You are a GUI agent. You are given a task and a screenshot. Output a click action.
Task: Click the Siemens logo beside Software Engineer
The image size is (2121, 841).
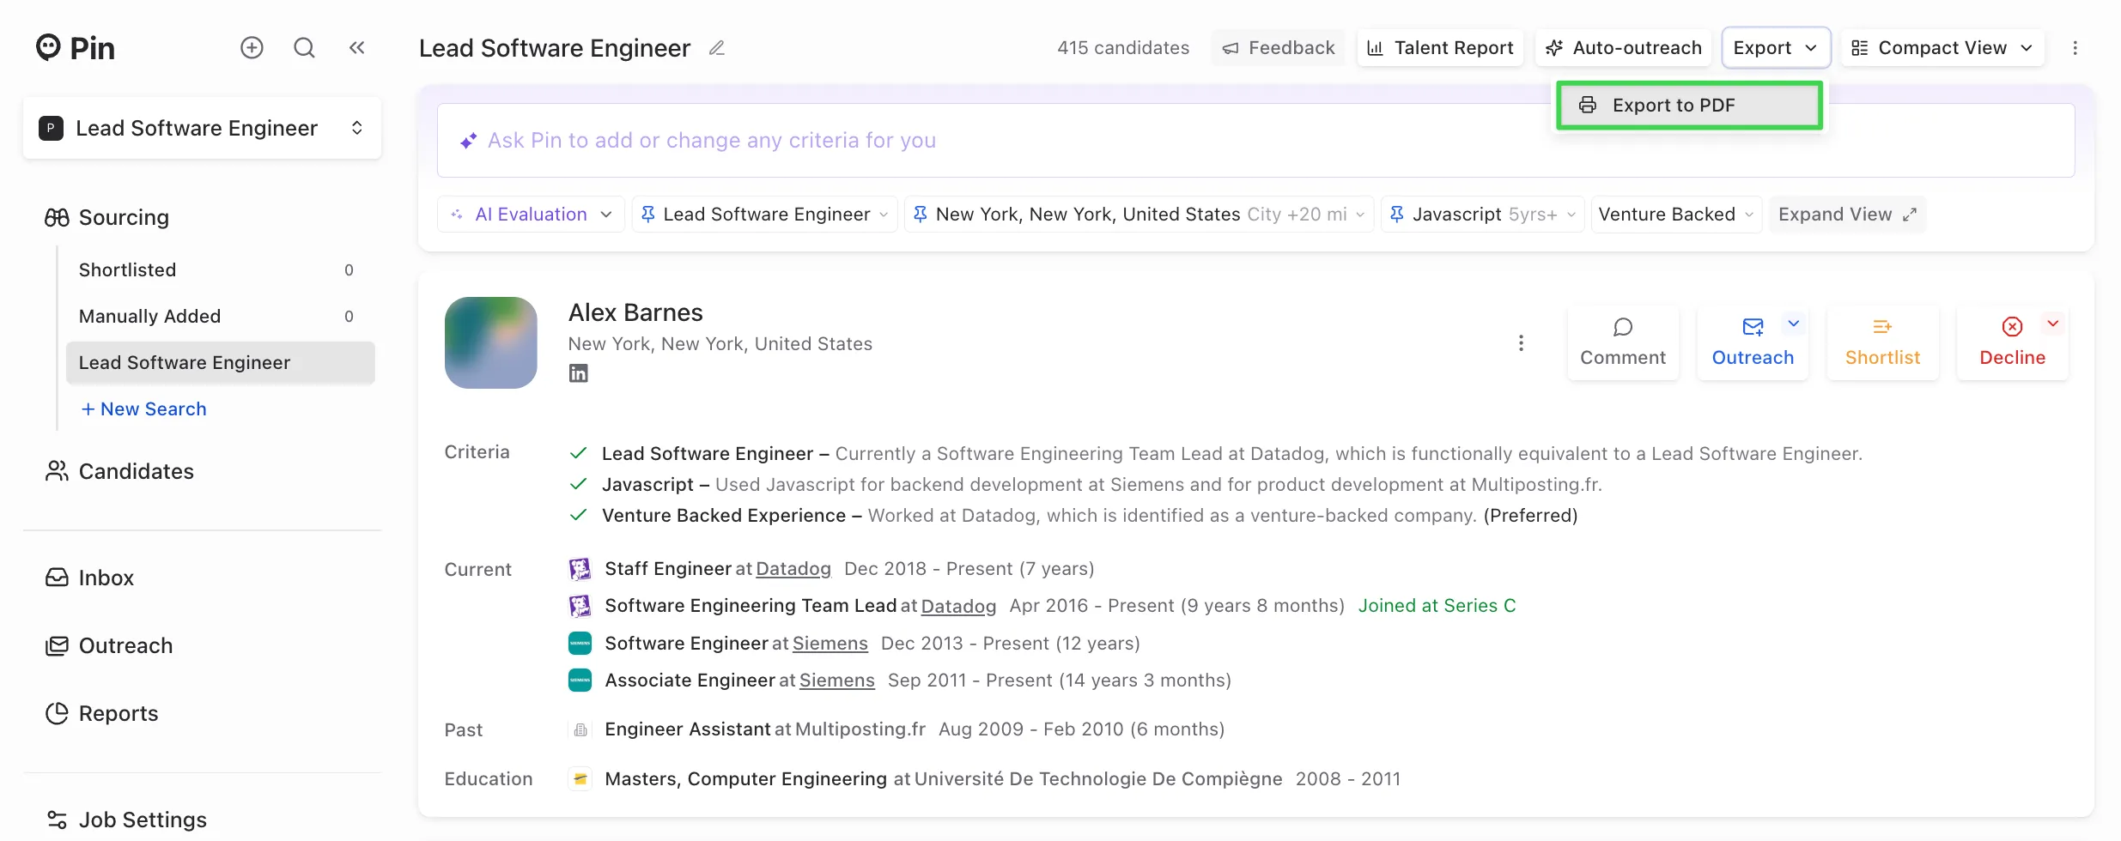[x=580, y=643]
